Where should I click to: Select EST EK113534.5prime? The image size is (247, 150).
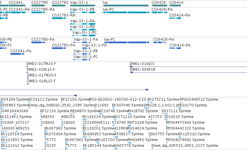(3, 137)
